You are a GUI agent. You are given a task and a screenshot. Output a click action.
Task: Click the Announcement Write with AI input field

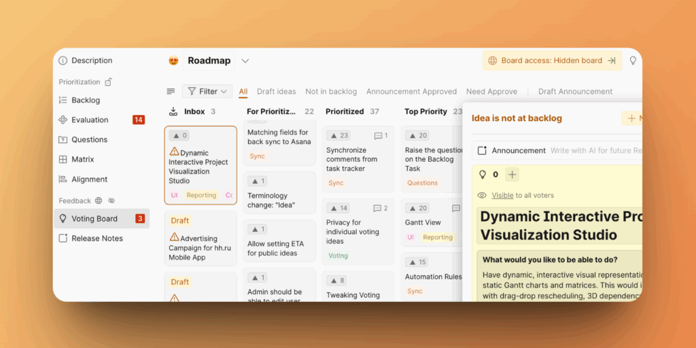595,151
